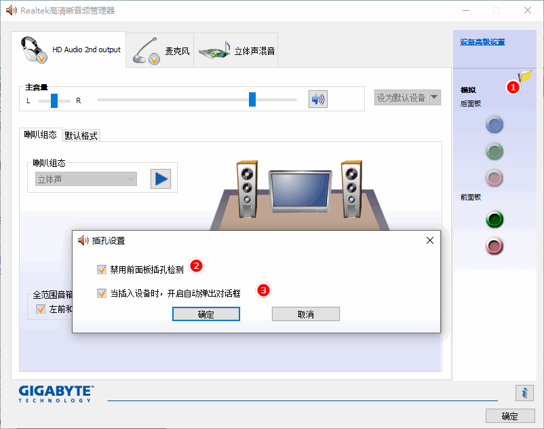Confirm jack settings with 确定 button
The height and width of the screenshot is (429, 544).
click(206, 314)
